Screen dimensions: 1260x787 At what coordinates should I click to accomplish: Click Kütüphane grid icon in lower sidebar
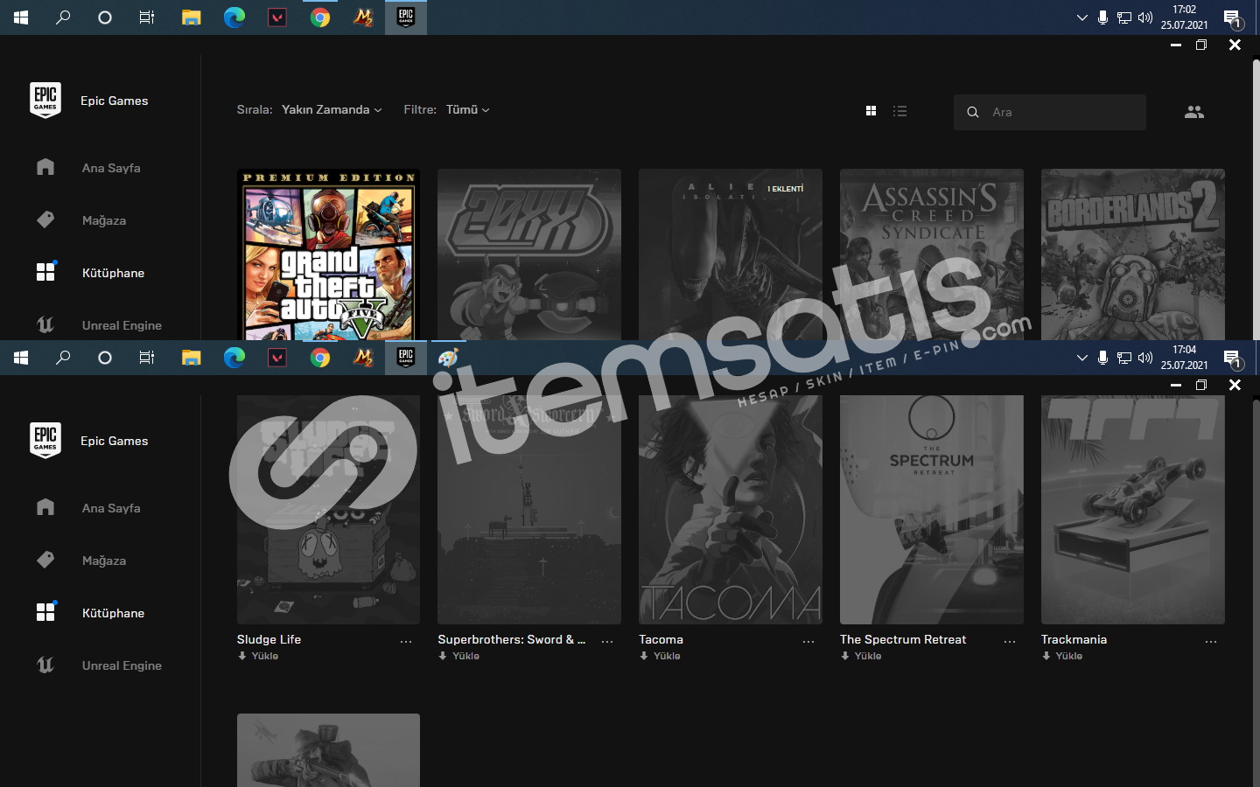45,612
